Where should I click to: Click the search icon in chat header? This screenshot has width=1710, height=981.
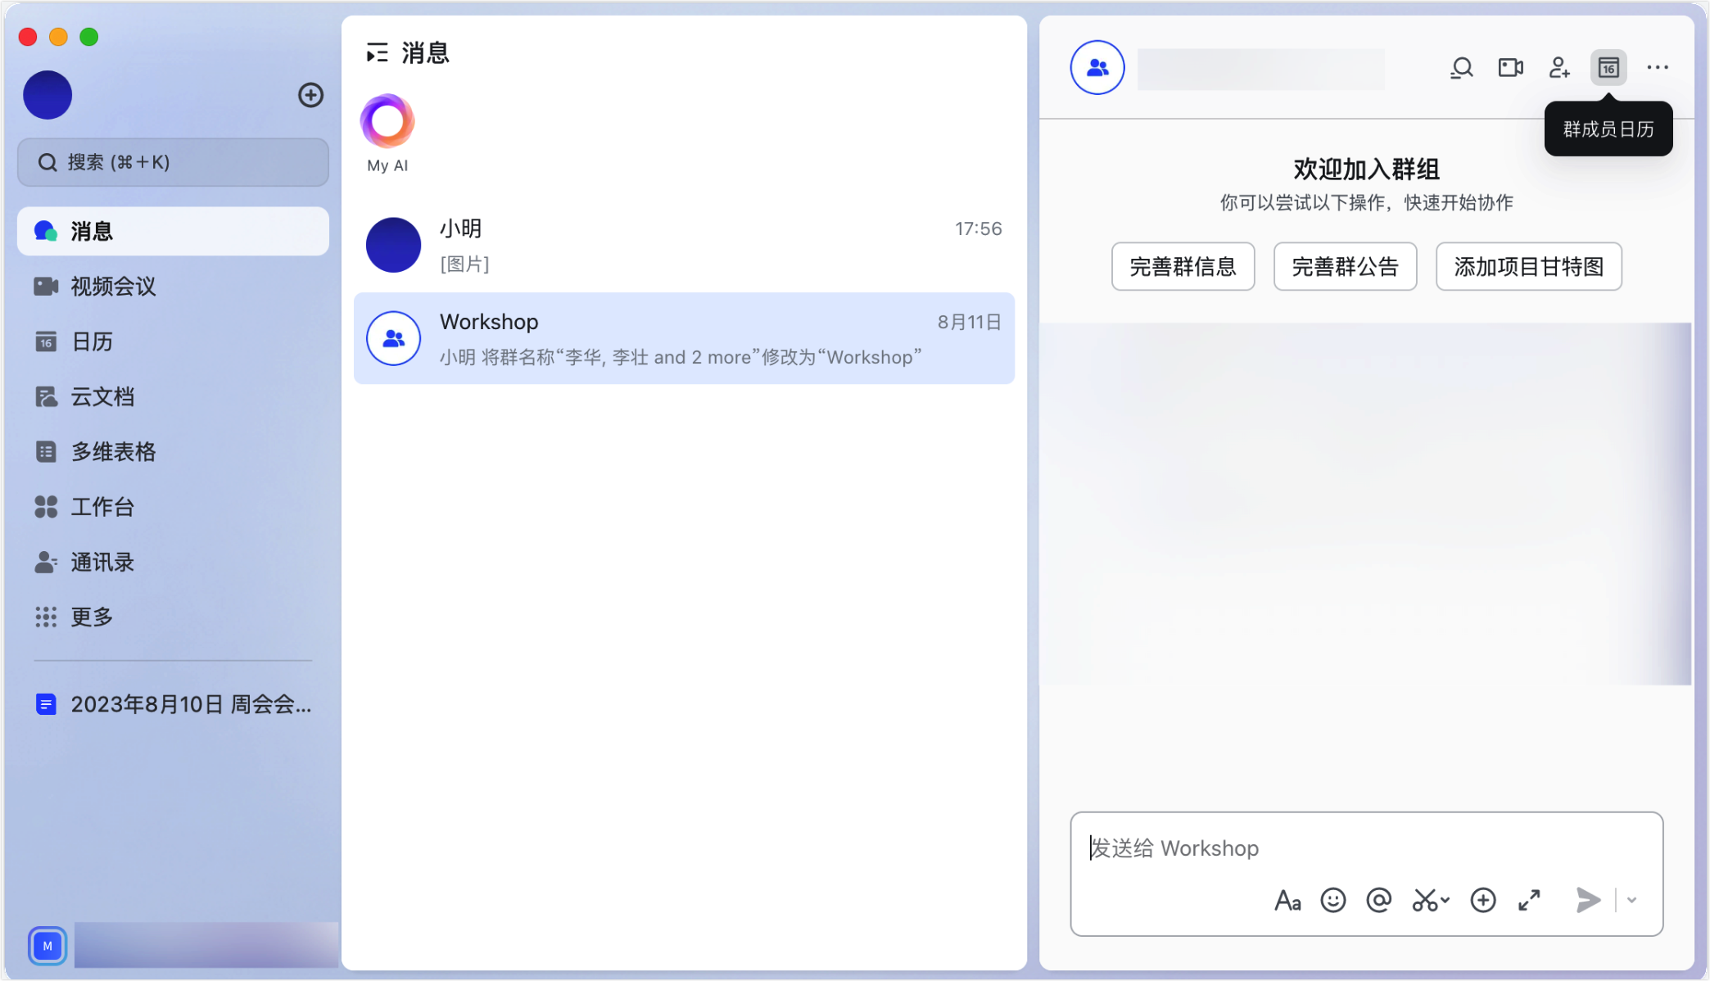[x=1462, y=68]
